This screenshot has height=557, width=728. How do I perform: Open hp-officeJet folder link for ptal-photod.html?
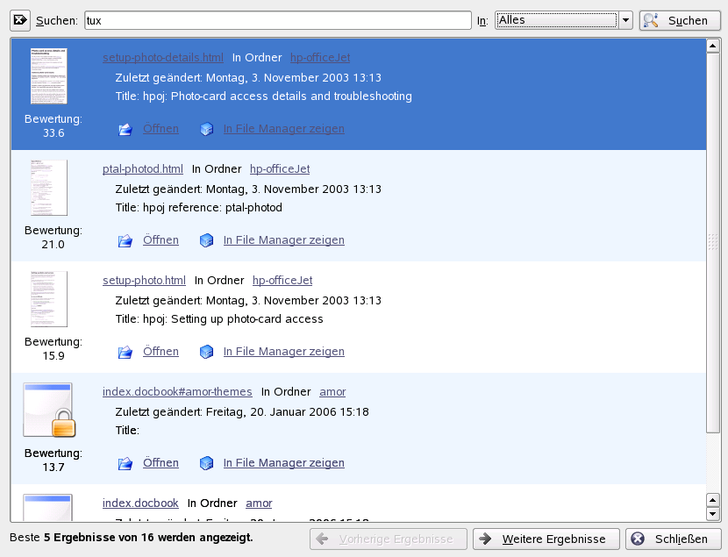click(280, 169)
